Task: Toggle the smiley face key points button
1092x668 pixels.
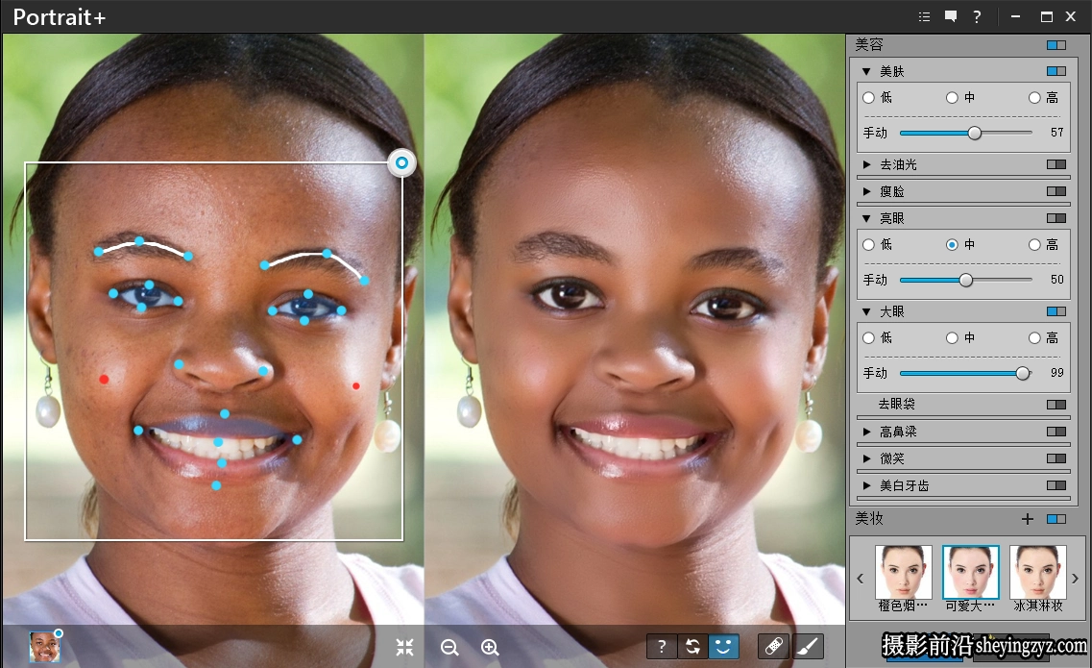Action: [x=723, y=647]
